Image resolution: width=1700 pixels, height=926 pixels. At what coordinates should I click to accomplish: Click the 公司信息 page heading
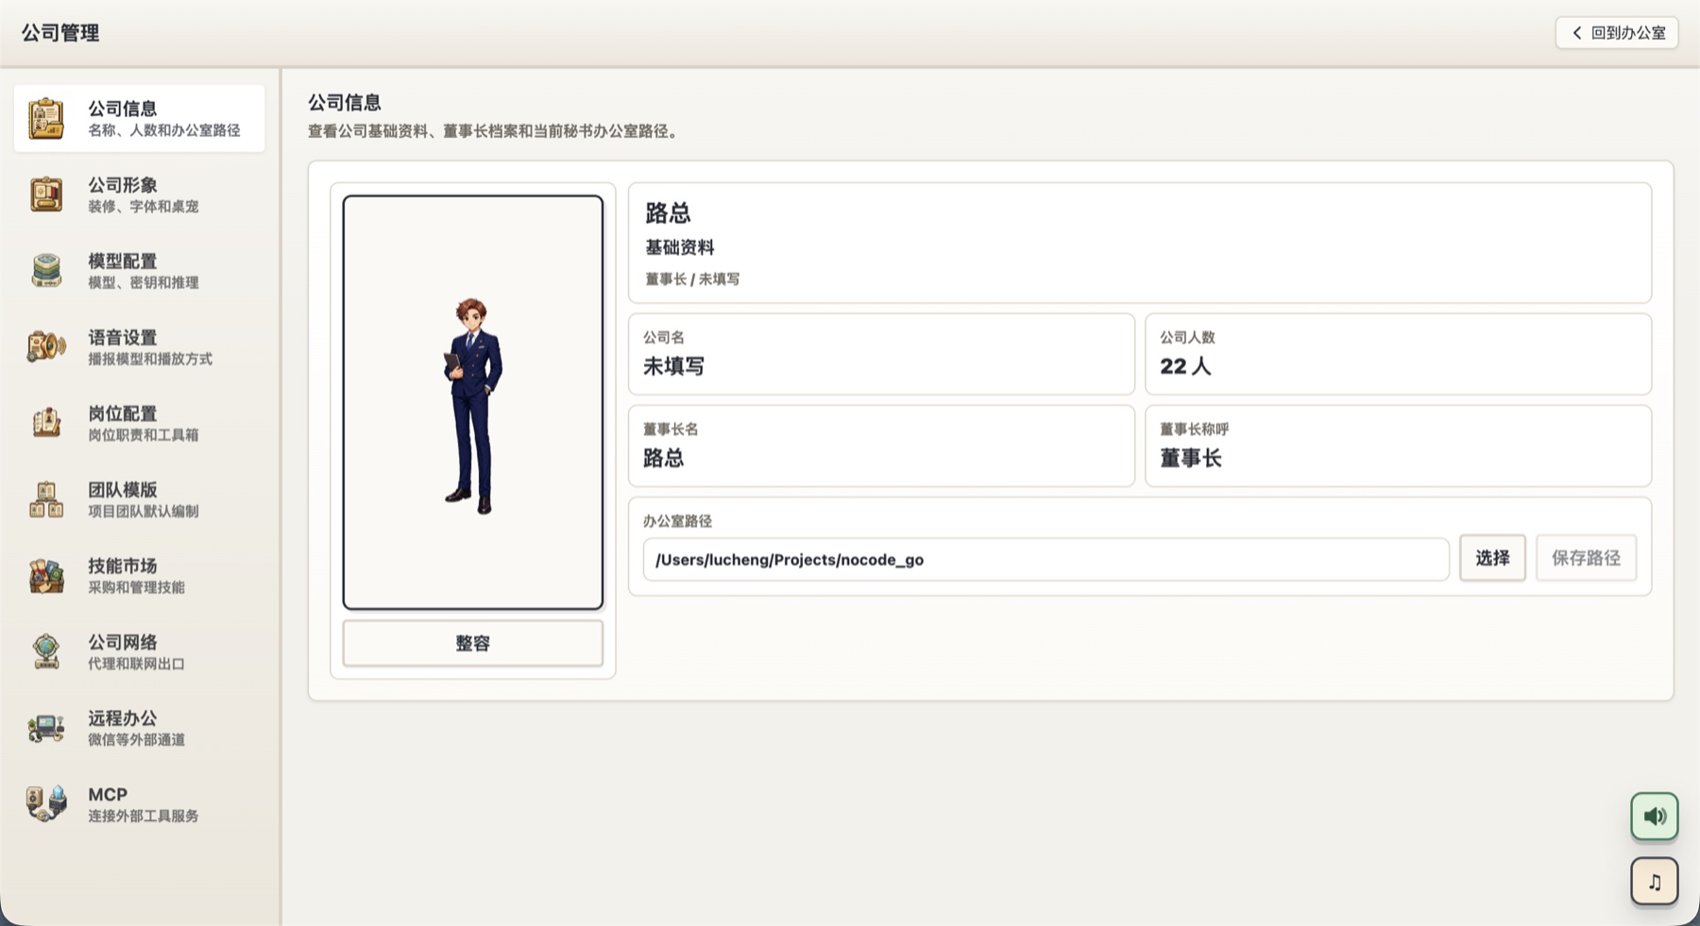pyautogui.click(x=345, y=102)
